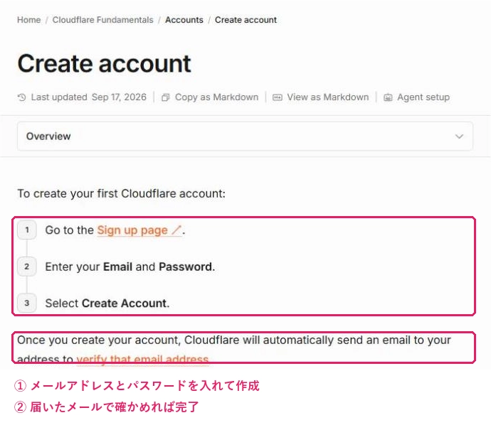This screenshot has height=425, width=491.
Task: Click the View as Markdown icon
Action: coord(277,97)
